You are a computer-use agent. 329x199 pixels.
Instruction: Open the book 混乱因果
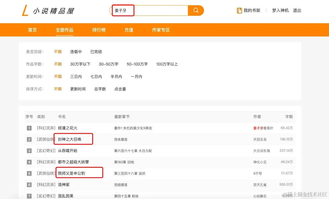coord(66,196)
